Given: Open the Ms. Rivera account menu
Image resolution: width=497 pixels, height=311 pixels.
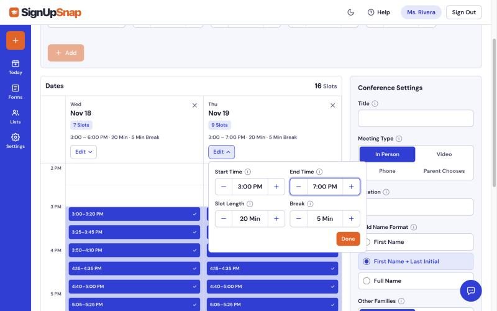Looking at the screenshot, I should tap(421, 12).
